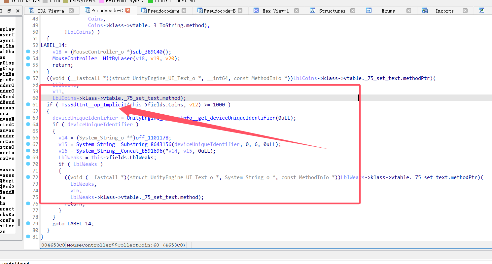
Task: Select the eract entry in function list
Action: [x=7, y=209]
